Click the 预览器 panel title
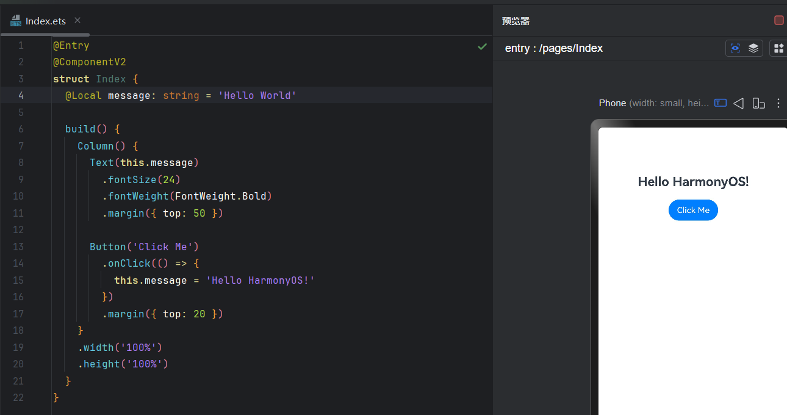Viewport: 787px width, 415px height. [516, 21]
